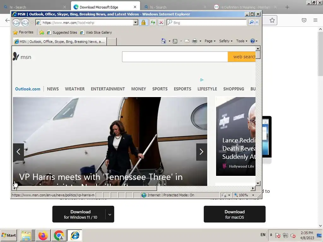Click the RSS feeds icon
The width and height of the screenshot is (323, 242).
(175, 41)
